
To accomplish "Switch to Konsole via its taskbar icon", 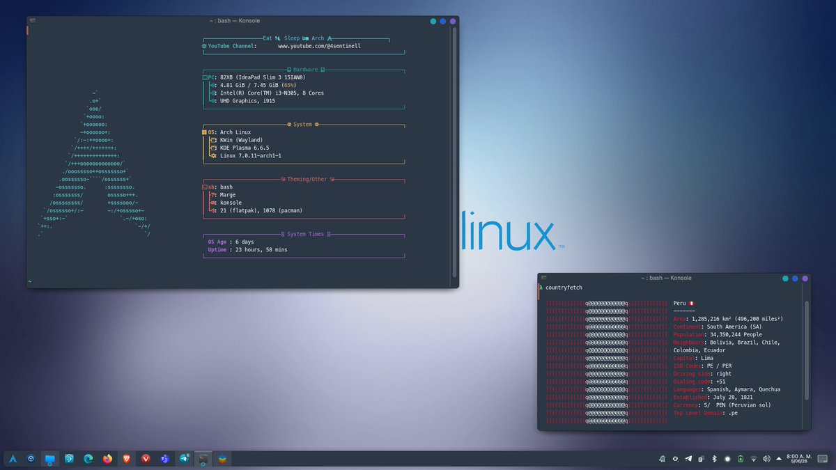I will [203, 459].
